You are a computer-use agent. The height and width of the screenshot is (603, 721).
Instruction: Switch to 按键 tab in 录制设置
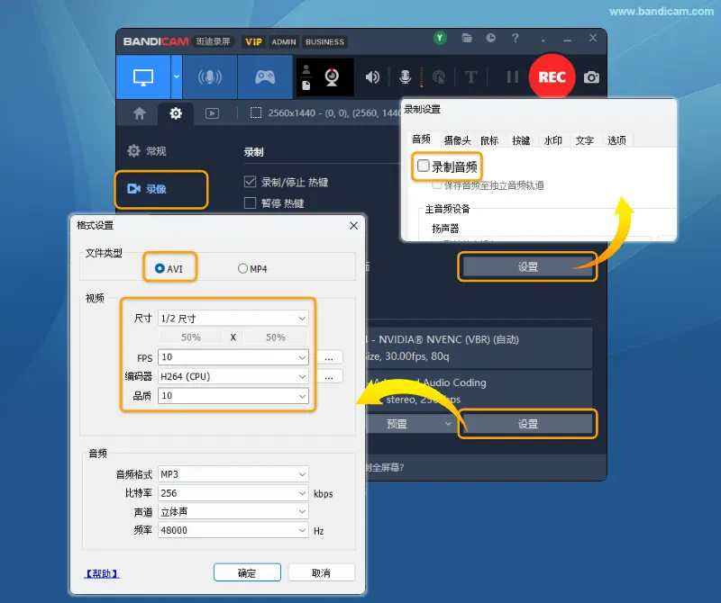click(521, 140)
